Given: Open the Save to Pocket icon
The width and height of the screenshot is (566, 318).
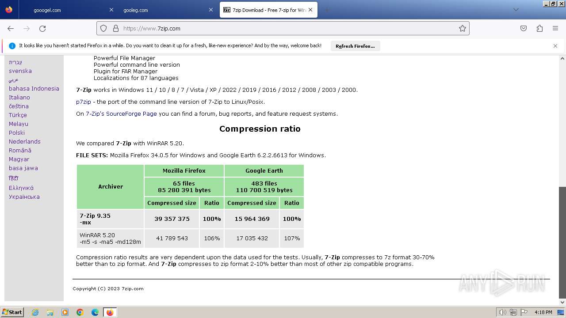Looking at the screenshot, I should 524,28.
